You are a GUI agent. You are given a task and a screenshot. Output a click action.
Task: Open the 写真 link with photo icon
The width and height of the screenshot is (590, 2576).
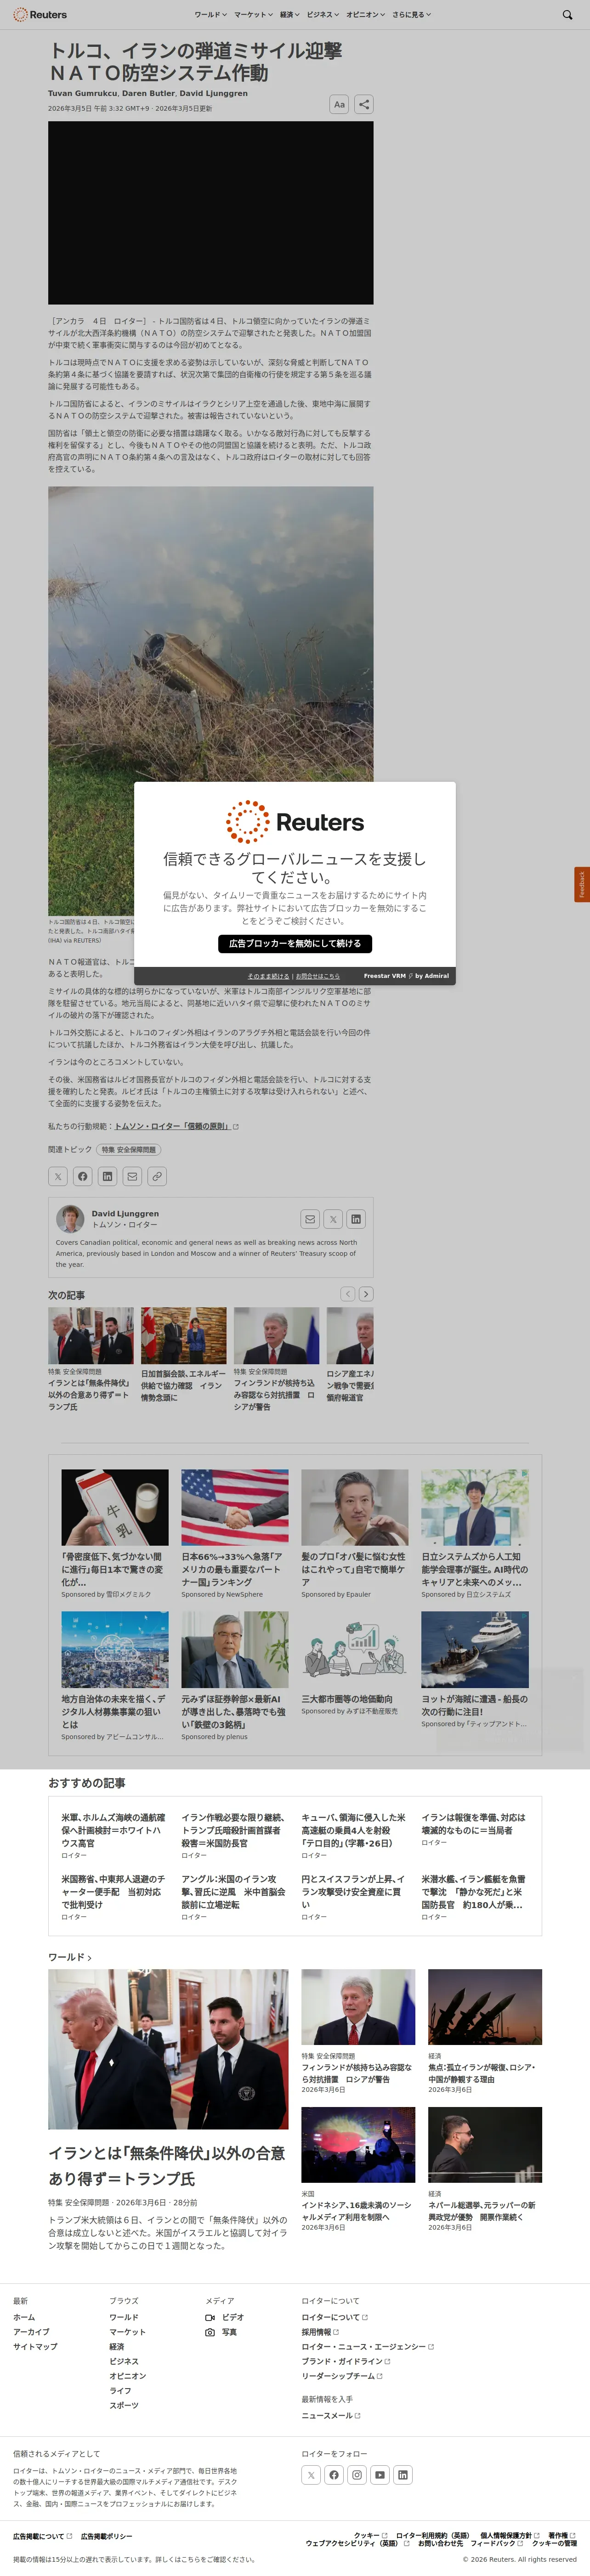tap(221, 2332)
